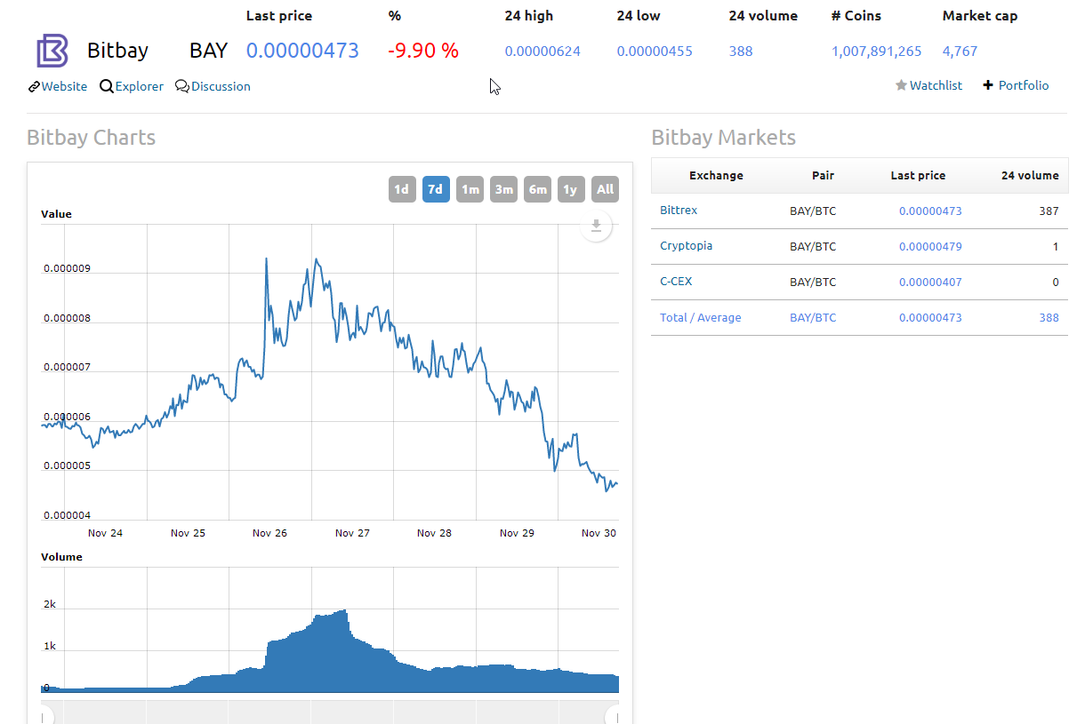Click the large last price 0.00000473 in header

[302, 51]
